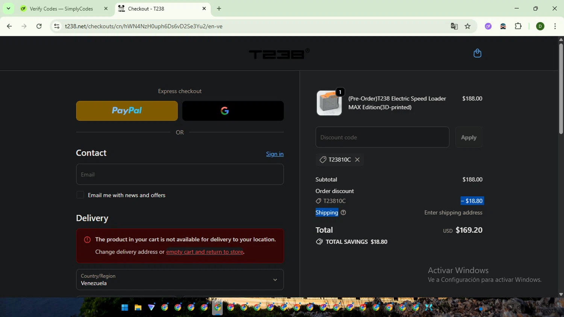
Task: Reload the checkout page
Action: (39, 26)
